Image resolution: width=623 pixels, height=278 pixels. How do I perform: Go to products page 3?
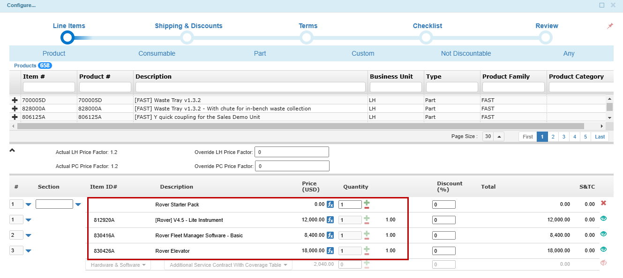tap(564, 137)
